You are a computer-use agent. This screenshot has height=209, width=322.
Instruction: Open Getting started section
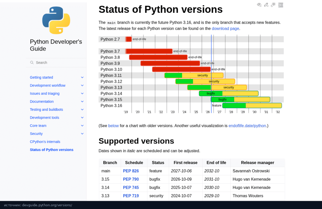pos(42,78)
